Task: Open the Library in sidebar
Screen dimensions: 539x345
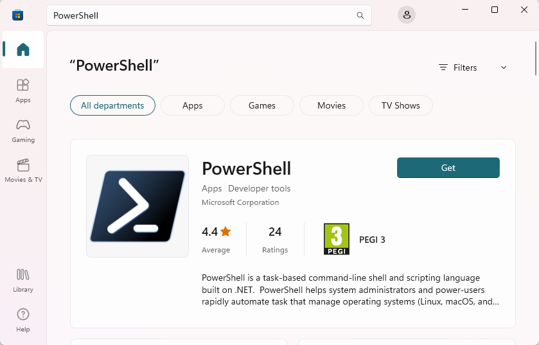Action: click(x=23, y=280)
